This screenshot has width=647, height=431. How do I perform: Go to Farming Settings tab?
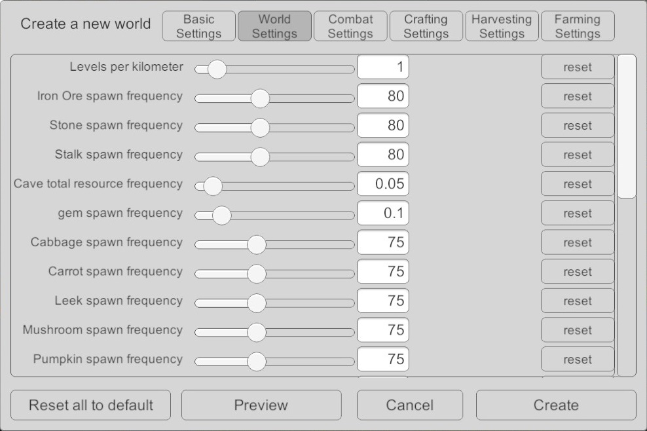[x=578, y=26]
